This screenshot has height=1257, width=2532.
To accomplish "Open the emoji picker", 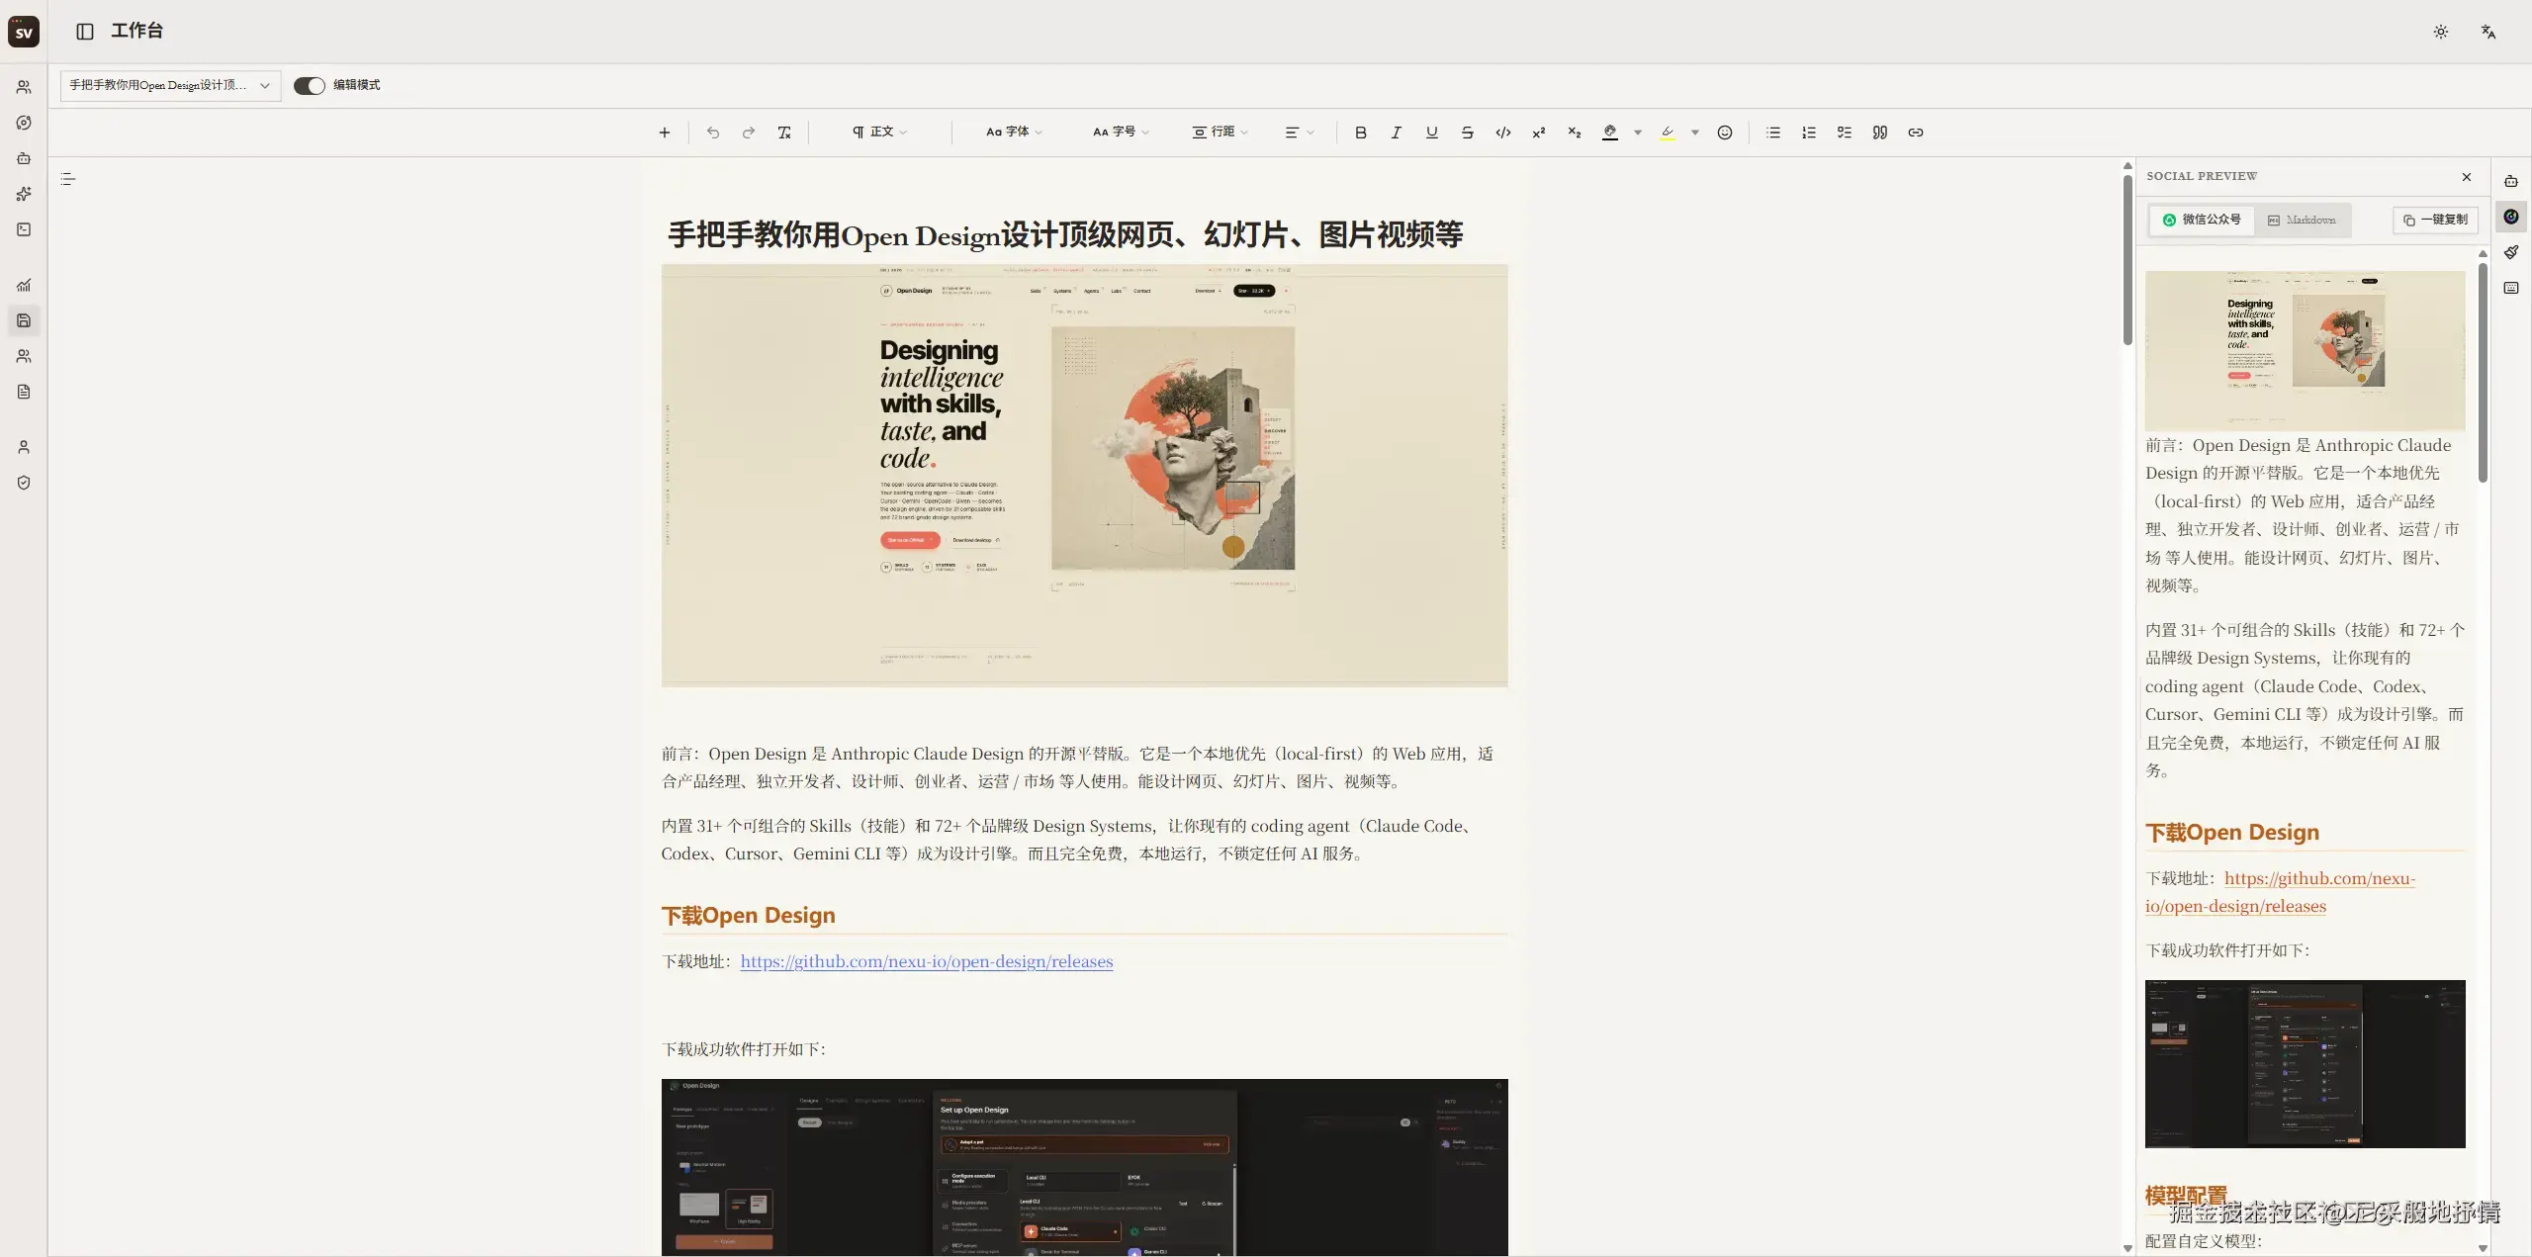I will (1725, 133).
